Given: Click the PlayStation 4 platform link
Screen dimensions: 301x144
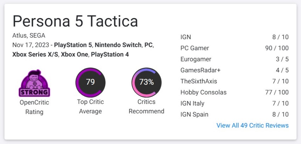Looking at the screenshot, I should (110, 54).
